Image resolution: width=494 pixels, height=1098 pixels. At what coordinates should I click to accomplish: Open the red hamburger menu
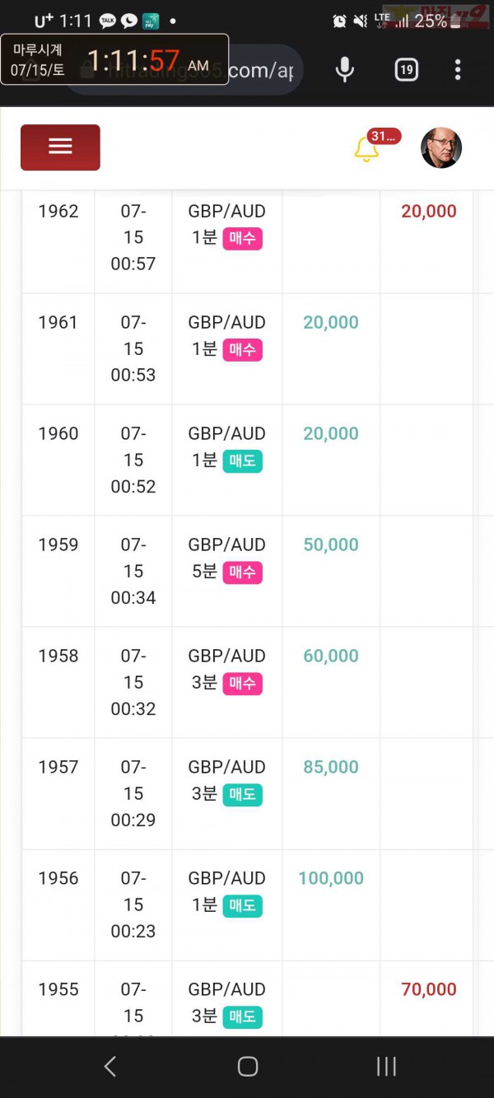pos(60,147)
